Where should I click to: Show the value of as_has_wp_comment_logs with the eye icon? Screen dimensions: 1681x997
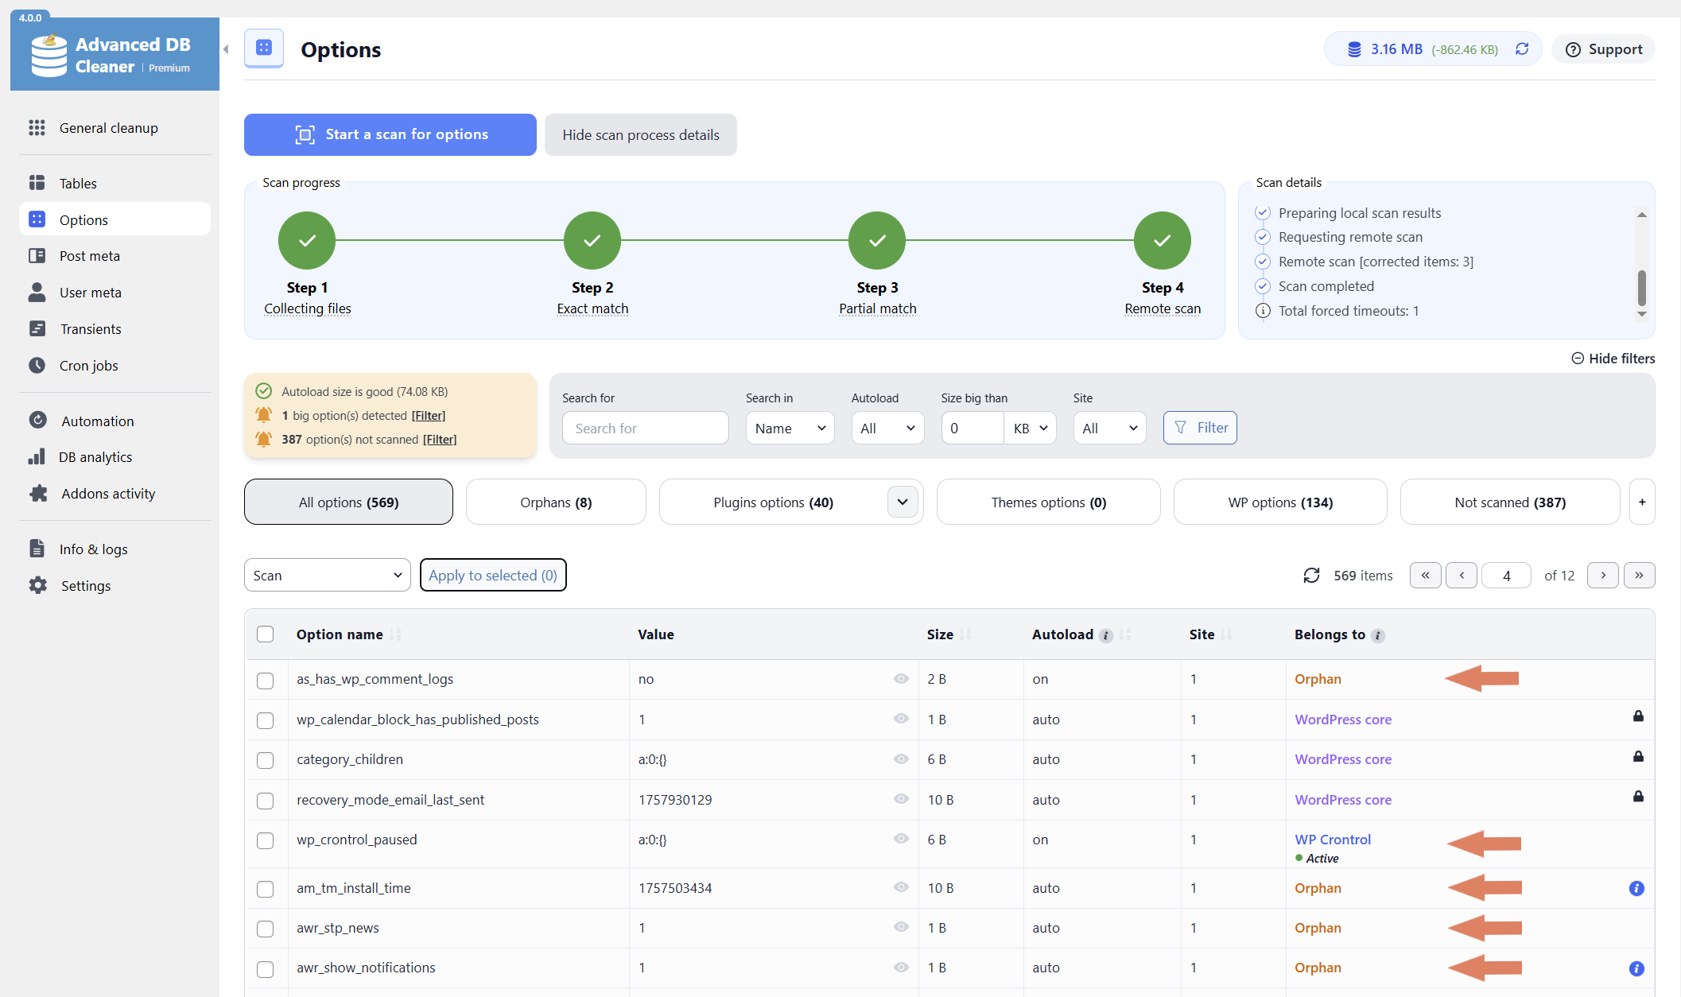click(x=901, y=679)
